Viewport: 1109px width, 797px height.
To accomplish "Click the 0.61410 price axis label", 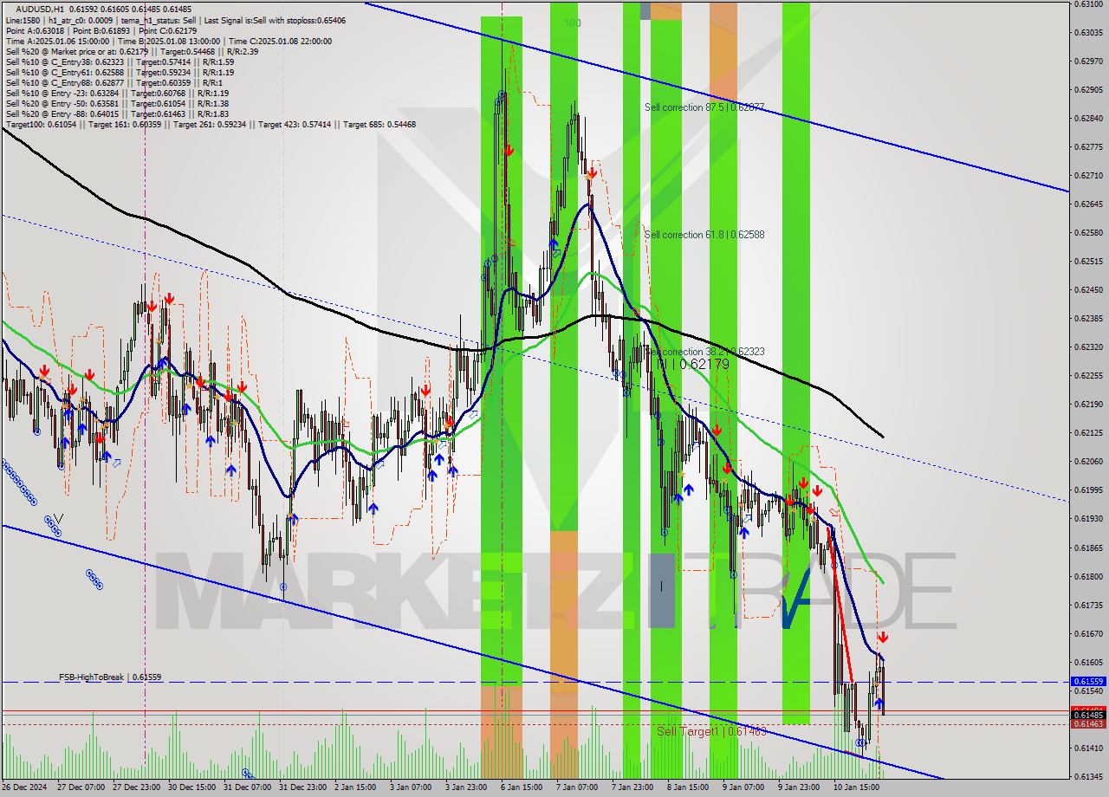I will 1087,748.
